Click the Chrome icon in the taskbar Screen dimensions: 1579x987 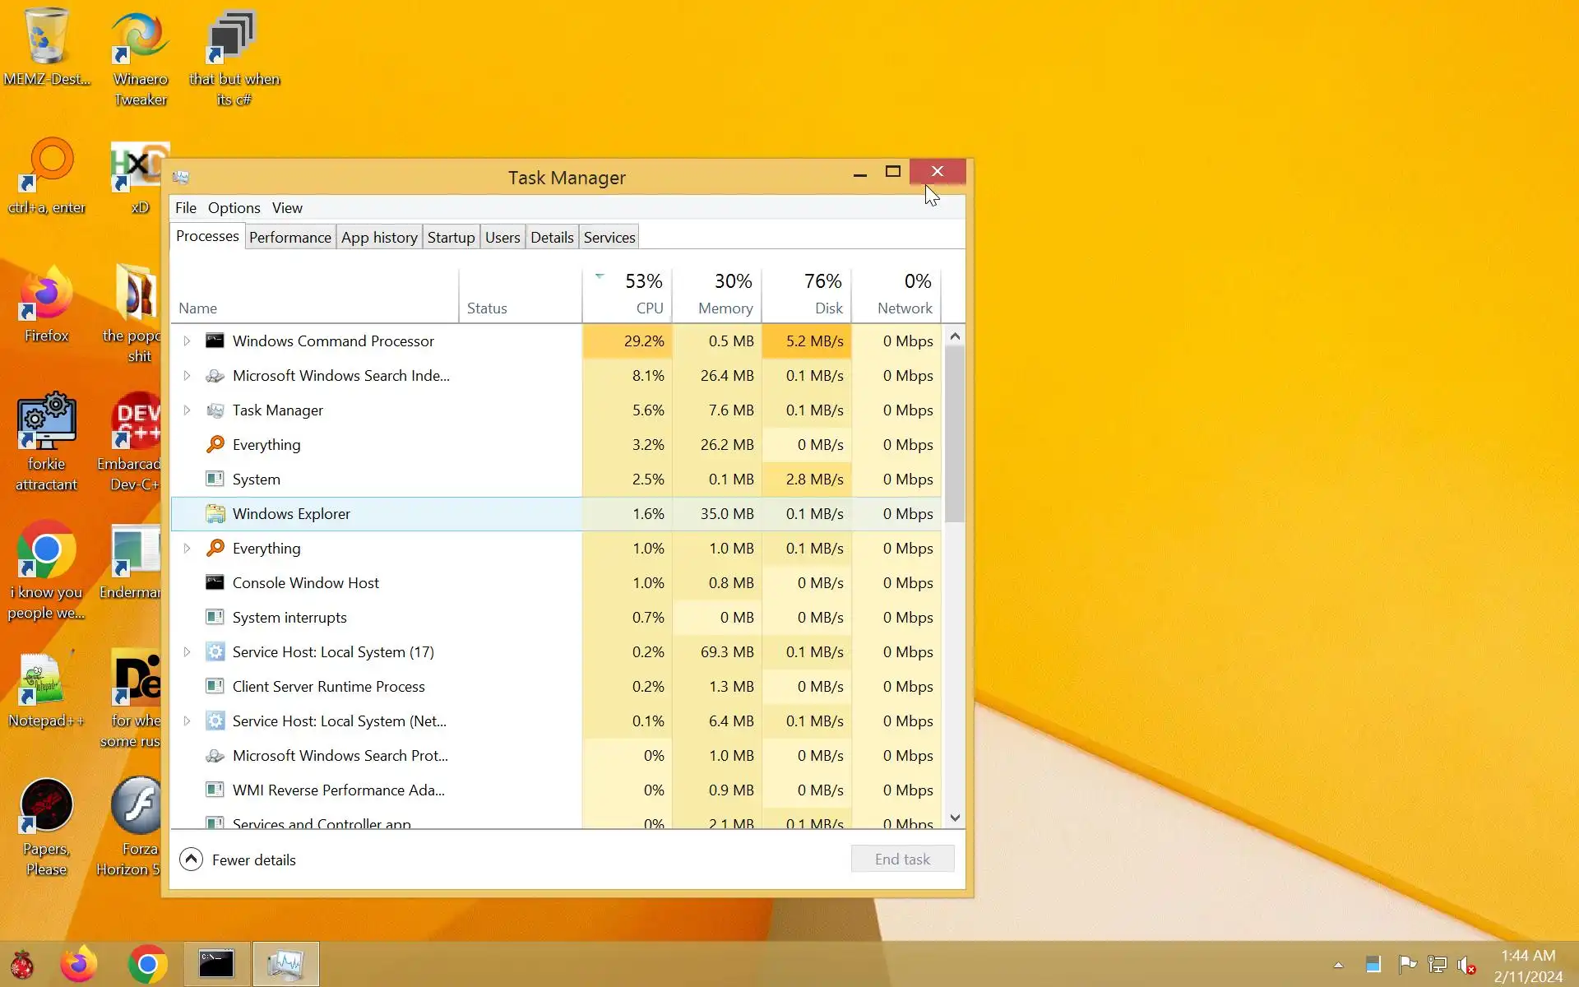pos(148,964)
